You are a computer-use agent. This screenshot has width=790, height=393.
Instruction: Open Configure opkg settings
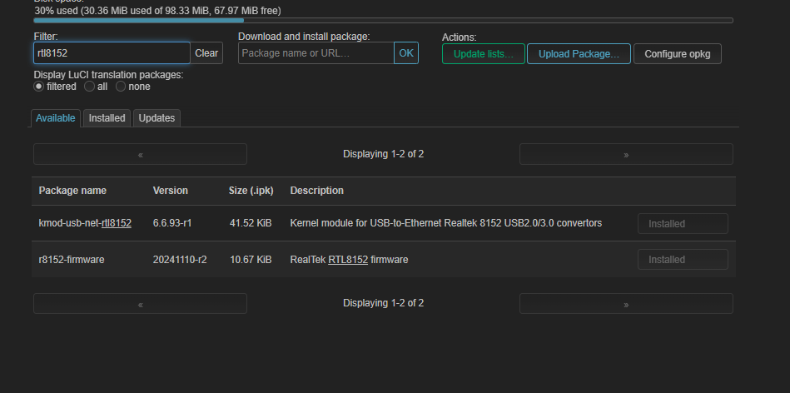tap(677, 54)
